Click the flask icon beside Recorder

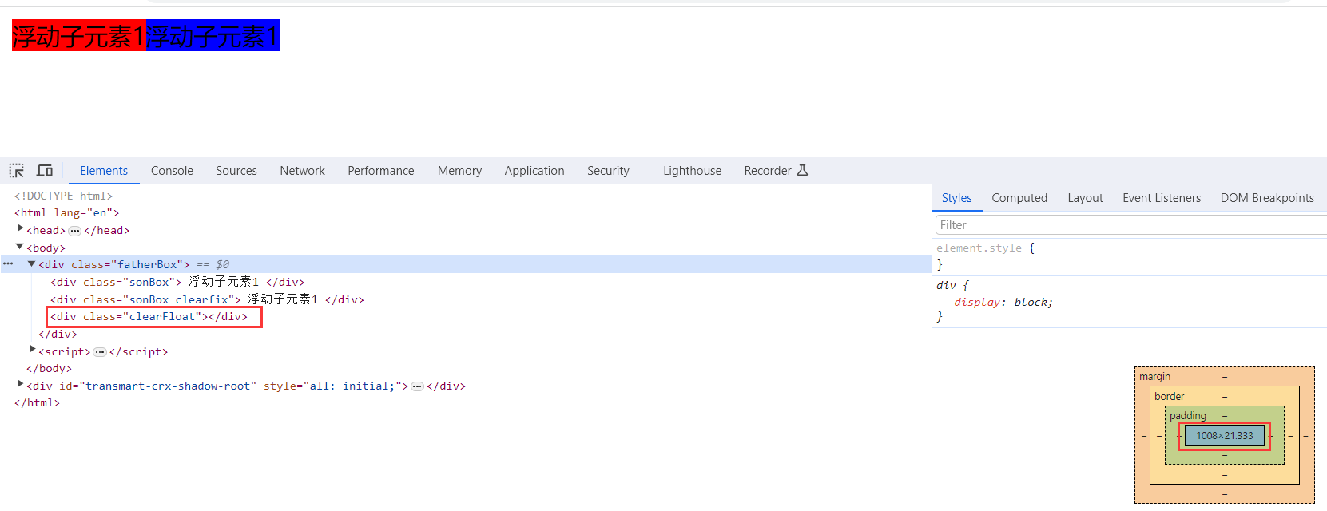[803, 171]
